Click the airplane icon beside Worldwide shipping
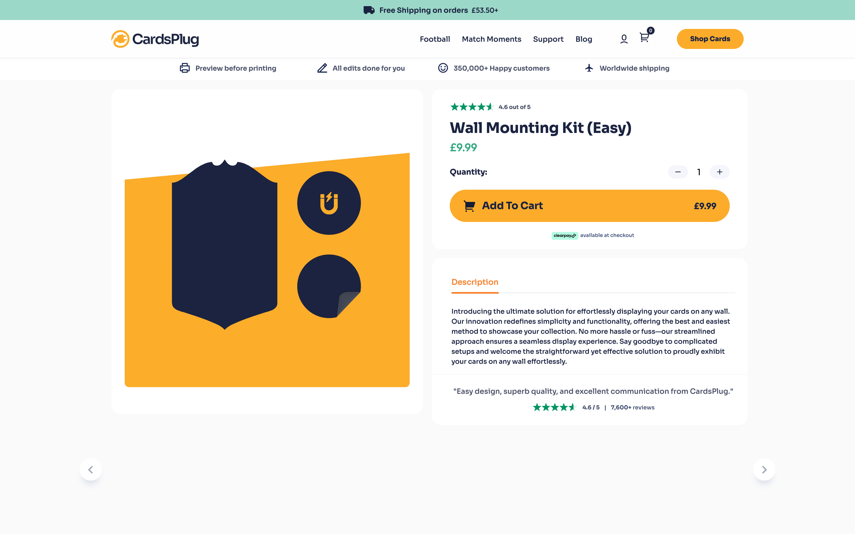 click(588, 68)
